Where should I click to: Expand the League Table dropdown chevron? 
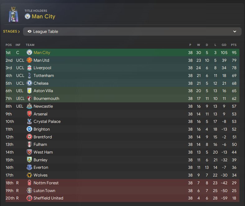click(x=234, y=32)
